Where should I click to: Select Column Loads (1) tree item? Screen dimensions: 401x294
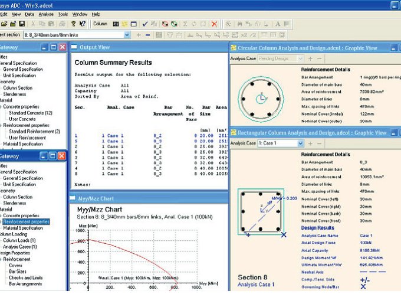click(x=19, y=240)
